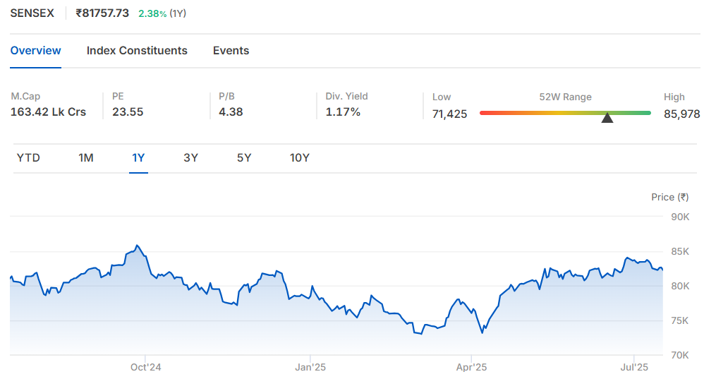Click the 52W Range gradient bar
Image resolution: width=704 pixels, height=379 pixels.
coord(565,113)
